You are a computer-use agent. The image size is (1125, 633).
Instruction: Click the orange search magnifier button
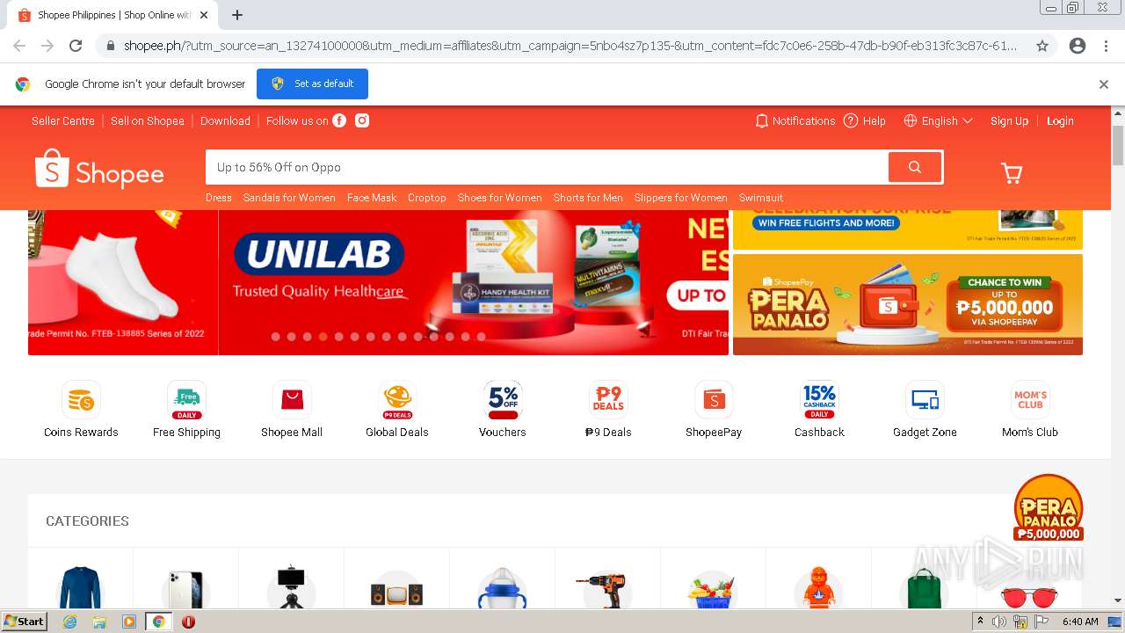[915, 167]
